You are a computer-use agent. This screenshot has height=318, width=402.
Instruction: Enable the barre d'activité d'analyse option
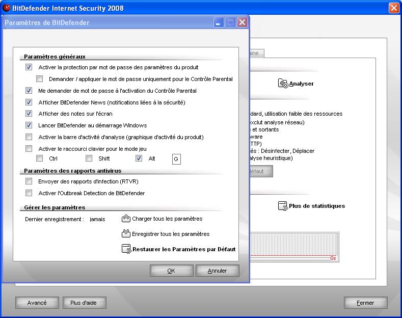[x=29, y=137]
